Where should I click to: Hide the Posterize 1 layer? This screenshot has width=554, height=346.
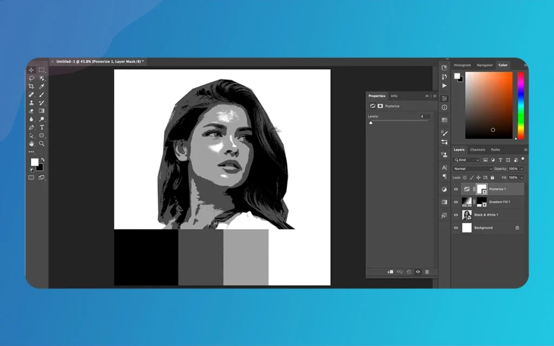[456, 189]
